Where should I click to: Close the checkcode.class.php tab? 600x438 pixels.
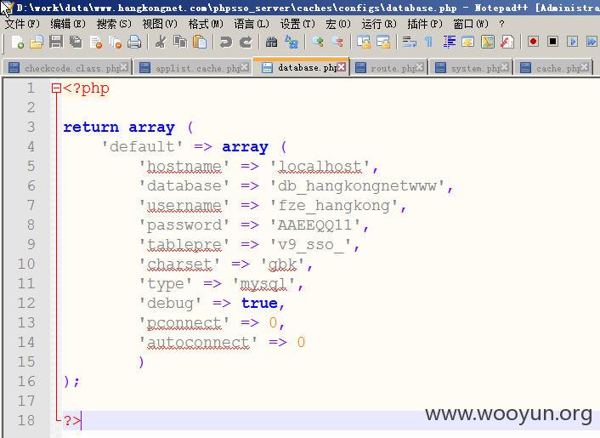pyautogui.click(x=123, y=67)
